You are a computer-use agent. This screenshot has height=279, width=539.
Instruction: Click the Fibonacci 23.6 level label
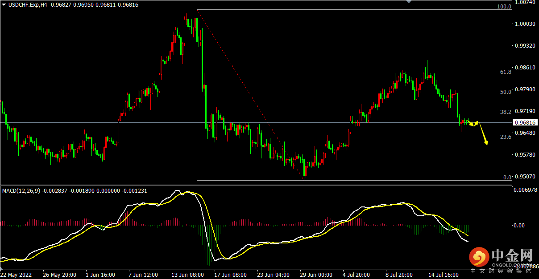coord(506,137)
